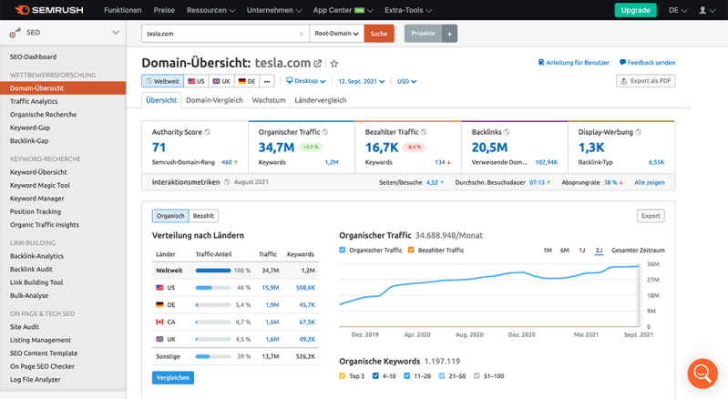Click Backlinks info icon
This screenshot has width=728, height=399.
507,132
